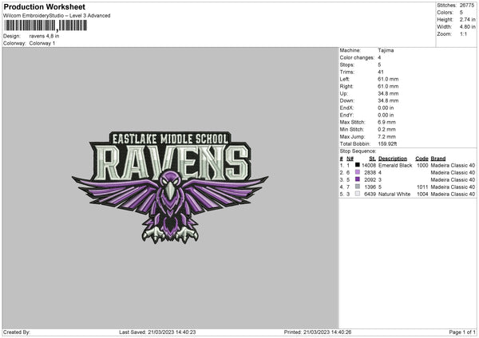This screenshot has height=338, width=479.
Task: Click the 'Code' column header
Action: point(422,159)
